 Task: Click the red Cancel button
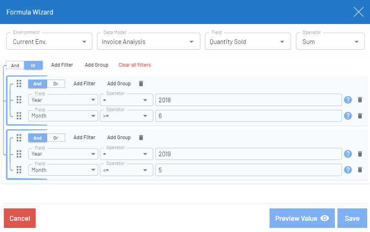(x=20, y=218)
